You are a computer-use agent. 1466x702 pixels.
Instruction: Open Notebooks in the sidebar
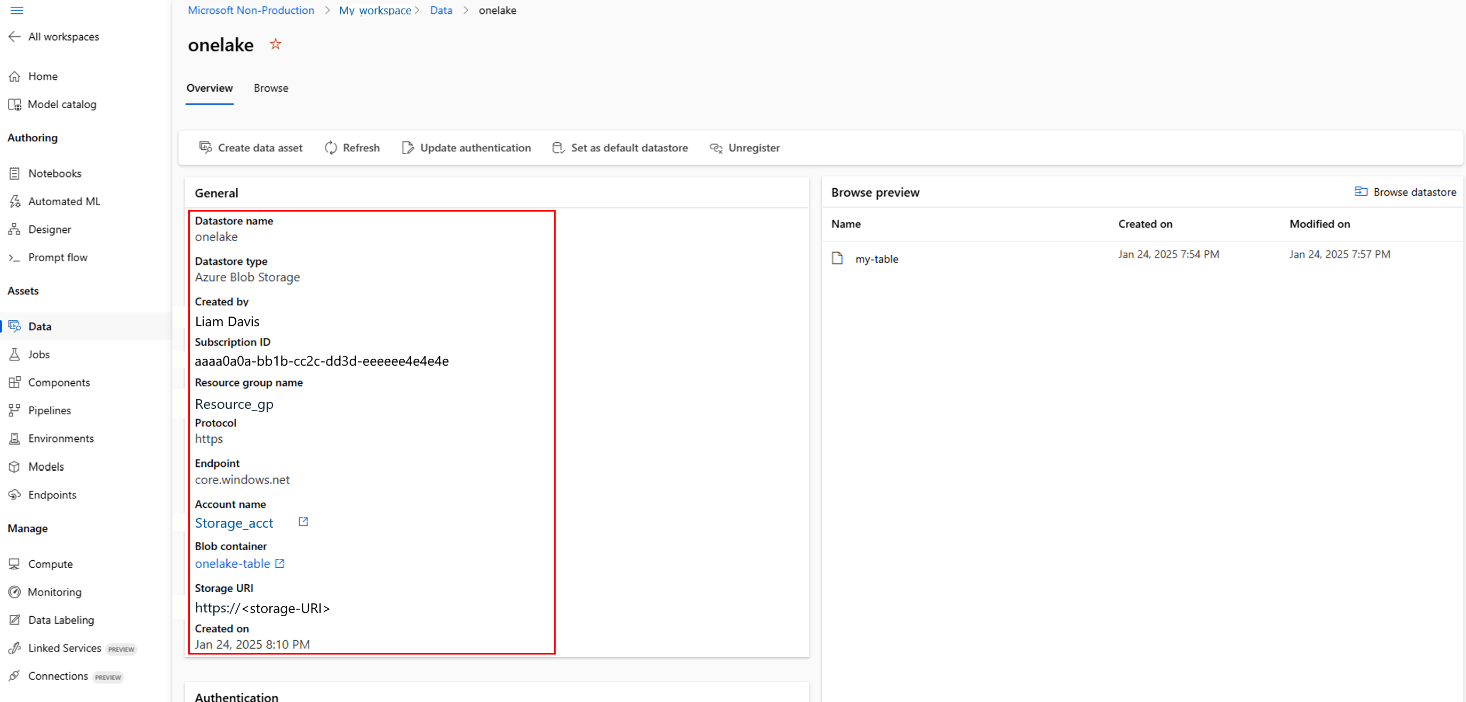point(54,173)
